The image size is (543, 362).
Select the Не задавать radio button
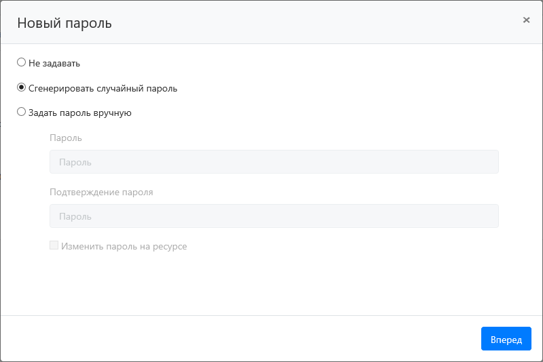21,62
